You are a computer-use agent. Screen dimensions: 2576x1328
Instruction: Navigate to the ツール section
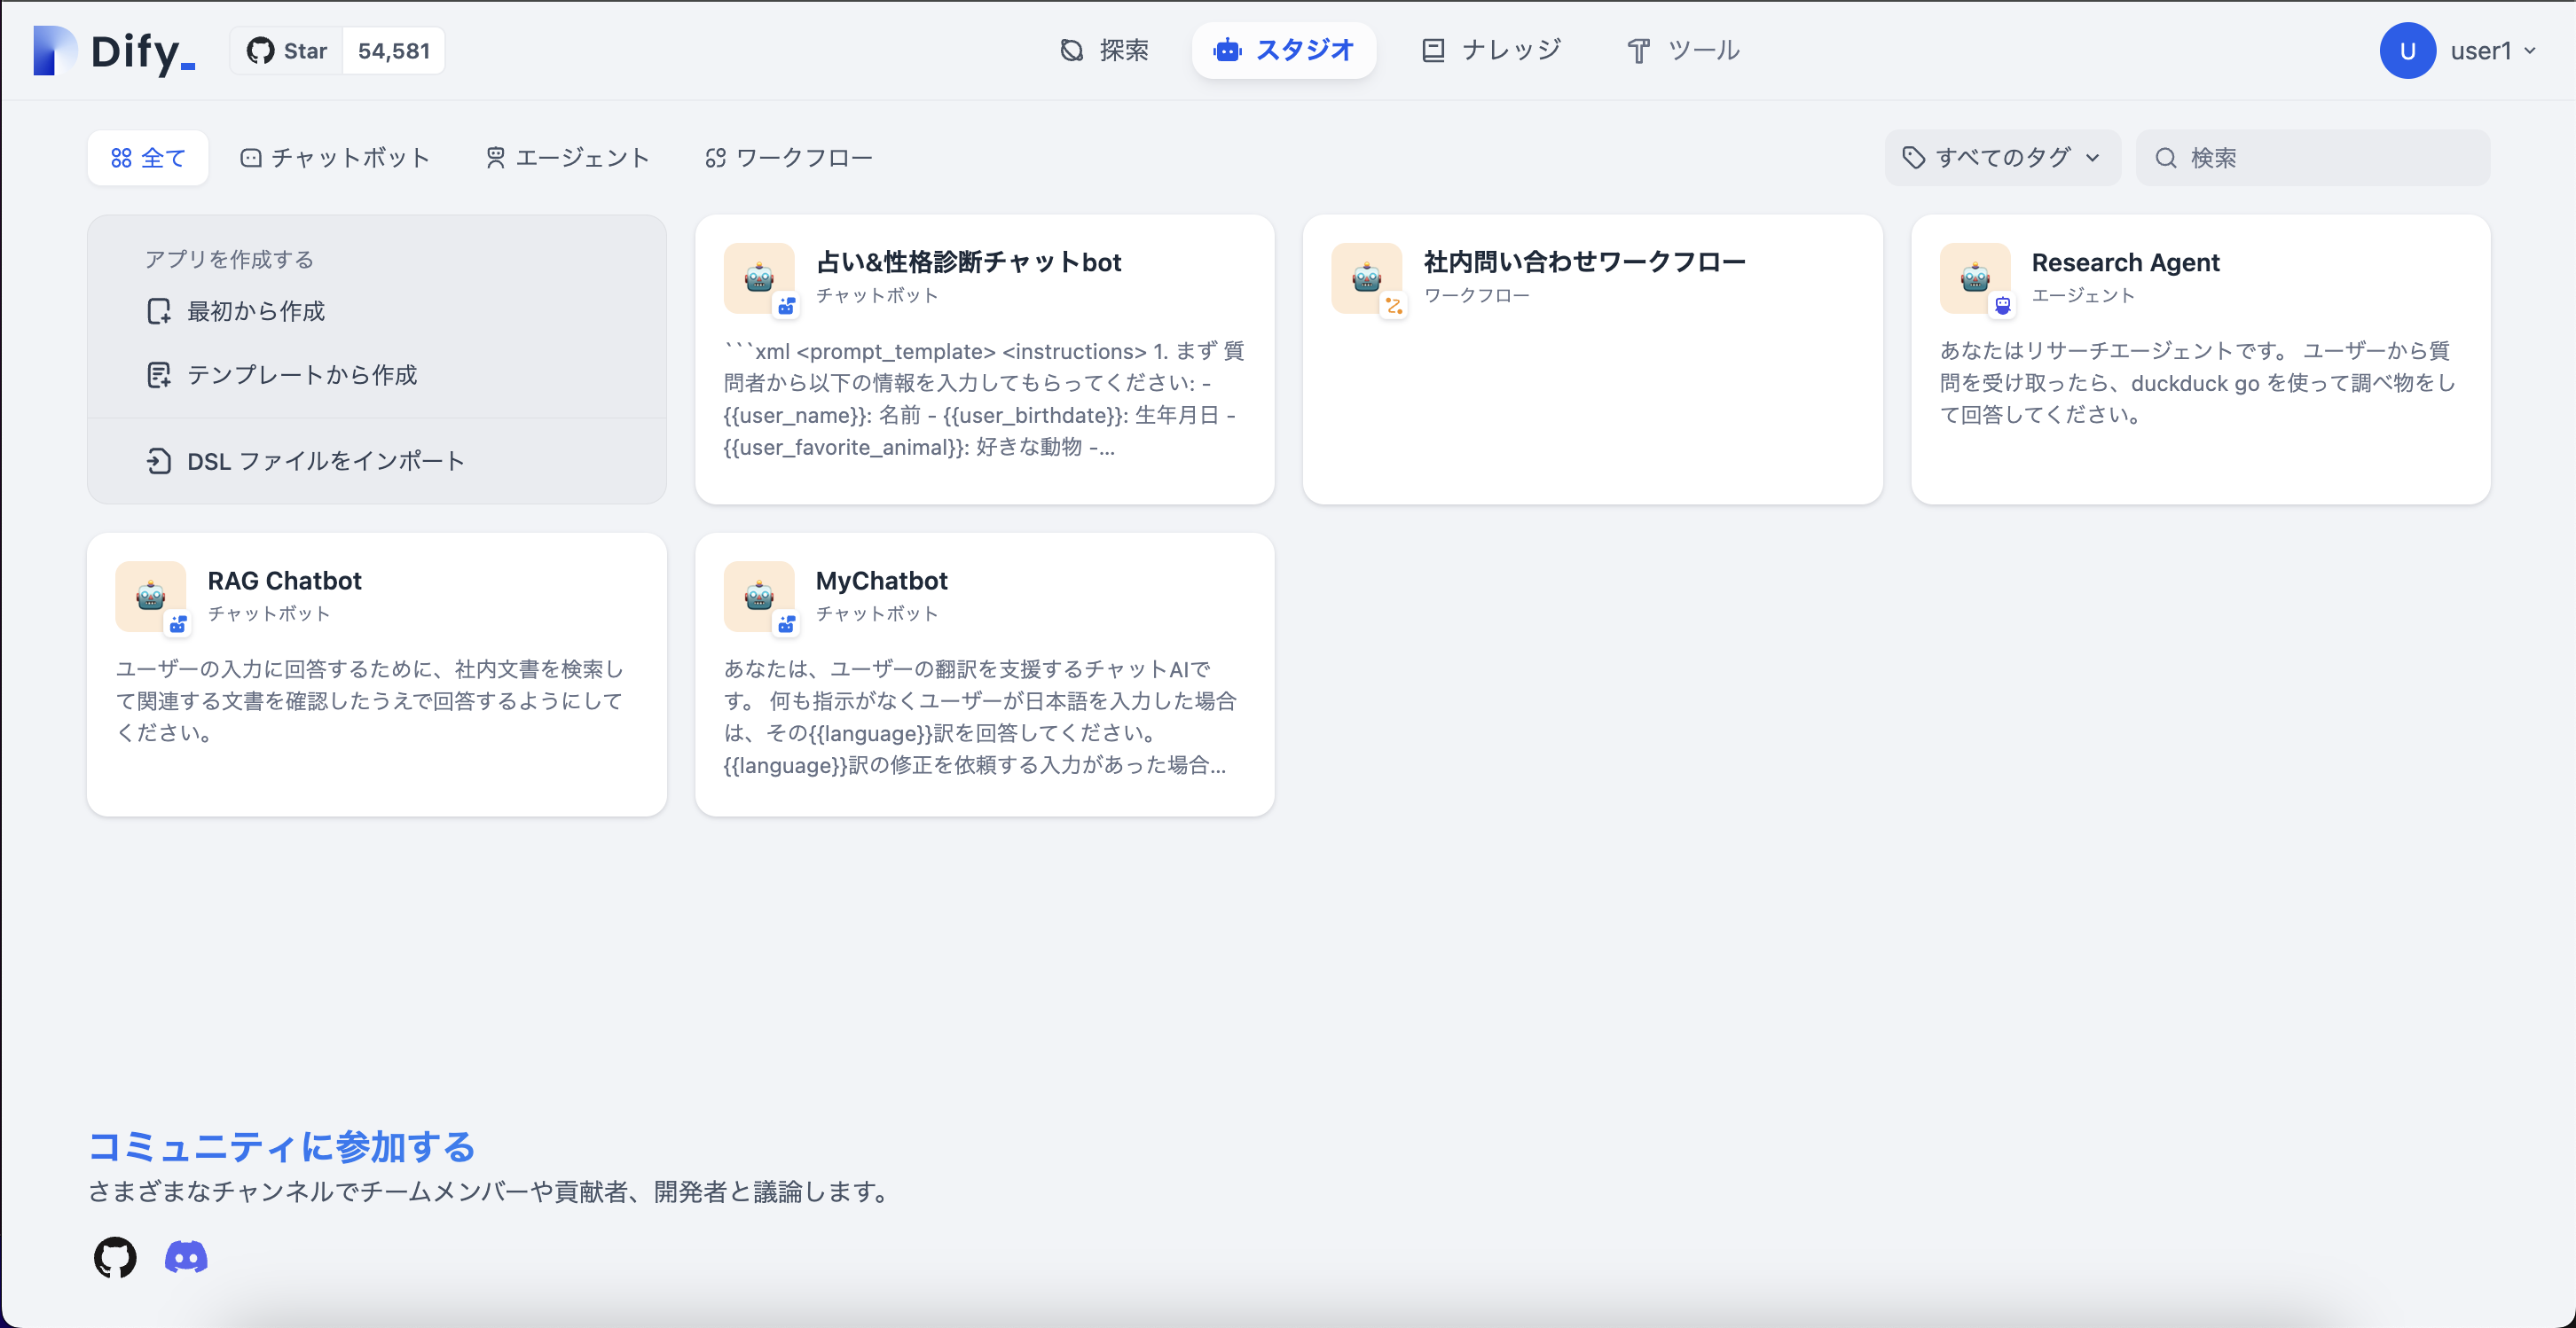pos(1681,50)
